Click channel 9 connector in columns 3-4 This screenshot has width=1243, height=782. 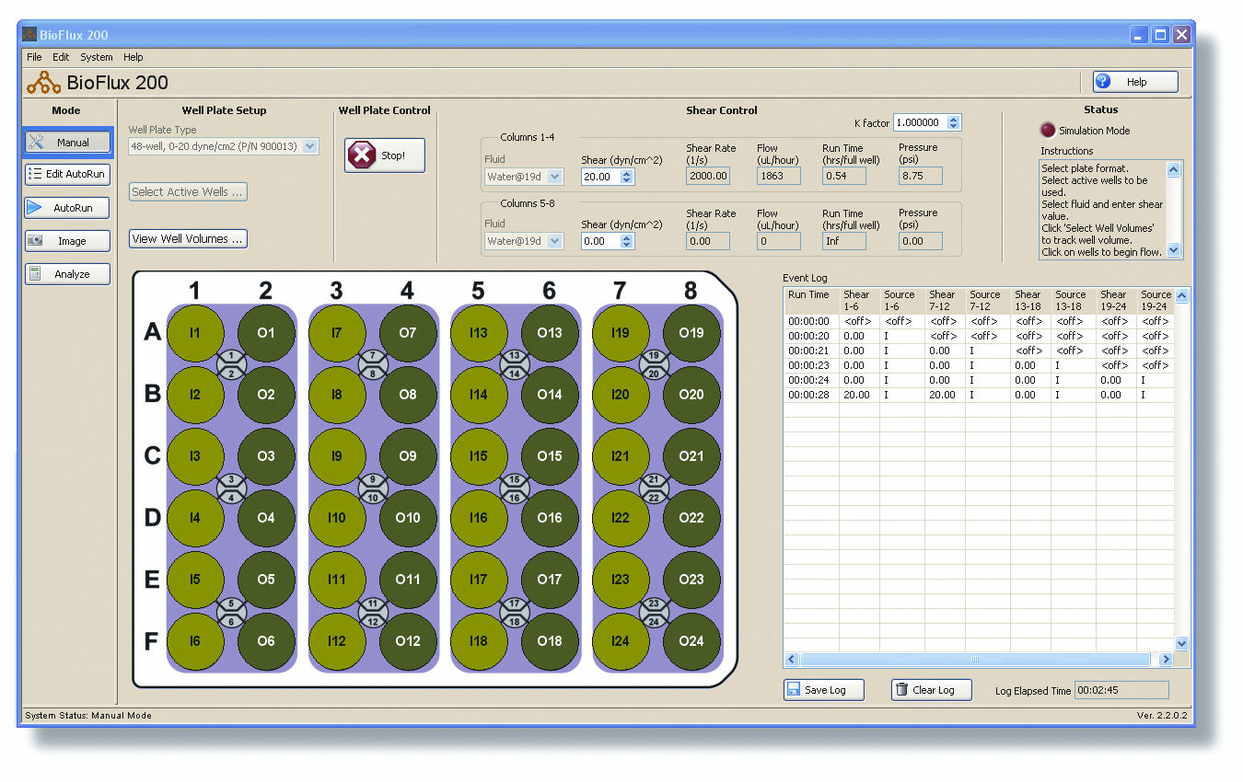[x=373, y=479]
